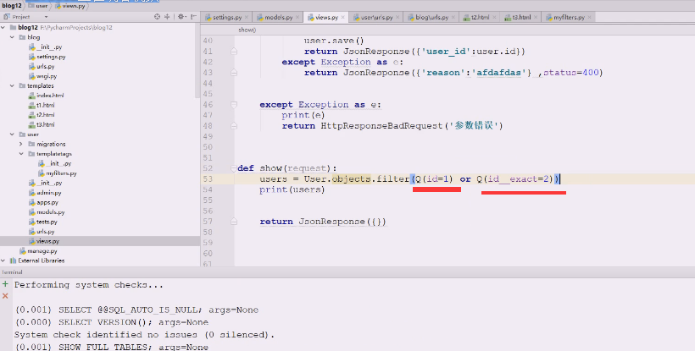695x351 pixels.
Task: Place cursor on 'afdafdas' string in line 43
Action: [501, 73]
